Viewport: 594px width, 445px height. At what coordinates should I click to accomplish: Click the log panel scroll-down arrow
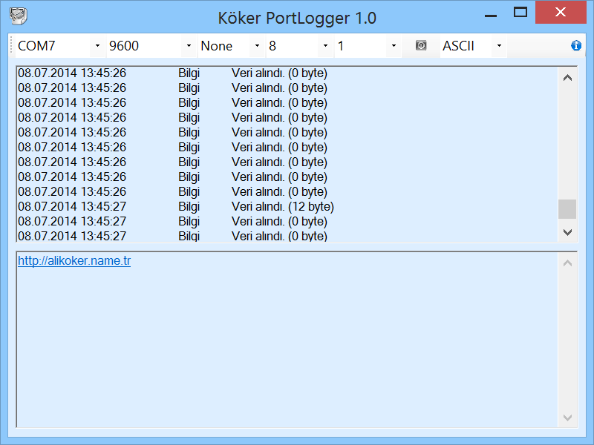click(x=567, y=232)
